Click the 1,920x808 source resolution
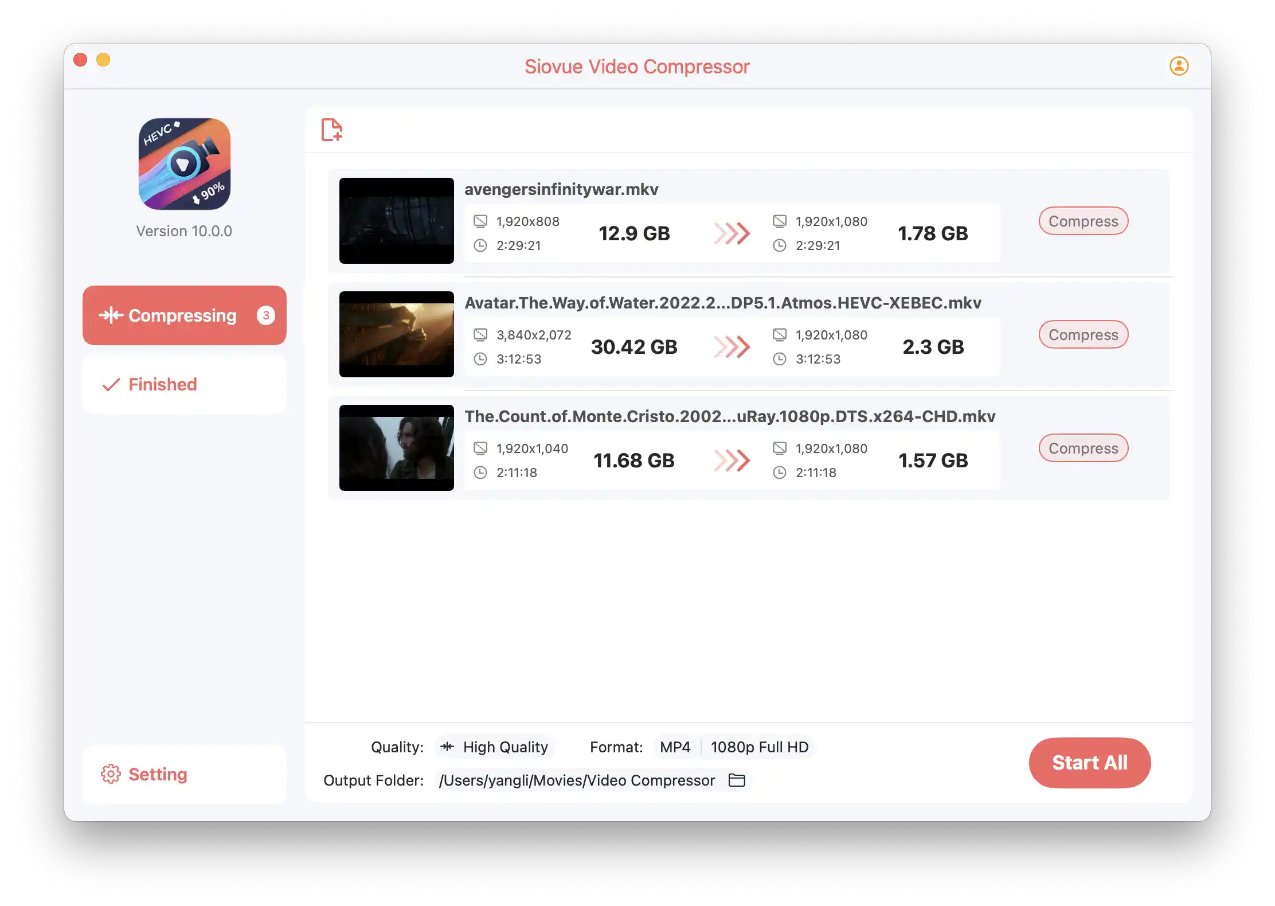The image size is (1275, 906). click(x=527, y=221)
